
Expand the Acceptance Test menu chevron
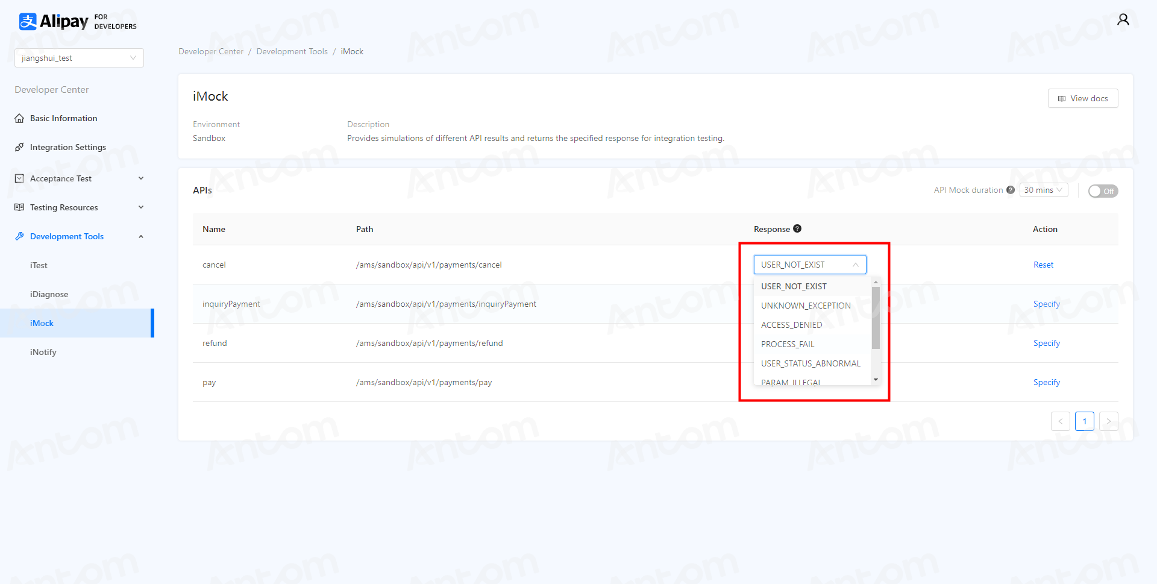pyautogui.click(x=141, y=178)
